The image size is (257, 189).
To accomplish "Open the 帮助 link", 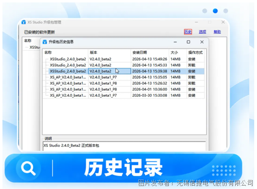I will 217,32.
